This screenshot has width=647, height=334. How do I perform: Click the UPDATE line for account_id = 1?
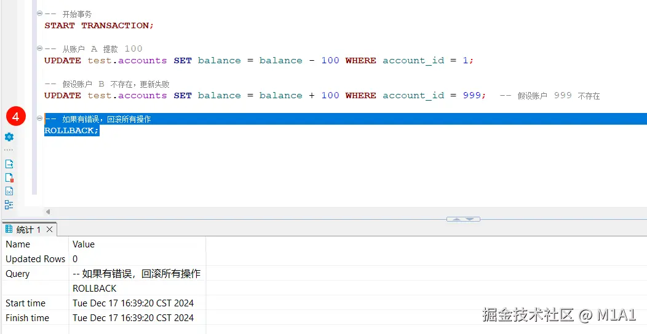(259, 61)
